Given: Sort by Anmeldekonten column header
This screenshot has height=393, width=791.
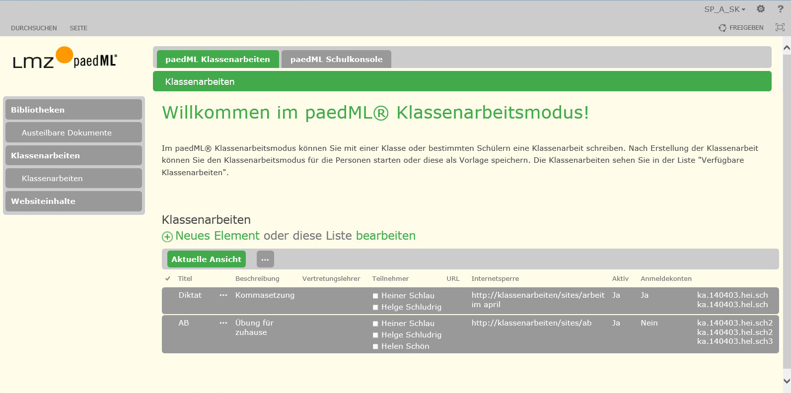Looking at the screenshot, I should [x=666, y=279].
